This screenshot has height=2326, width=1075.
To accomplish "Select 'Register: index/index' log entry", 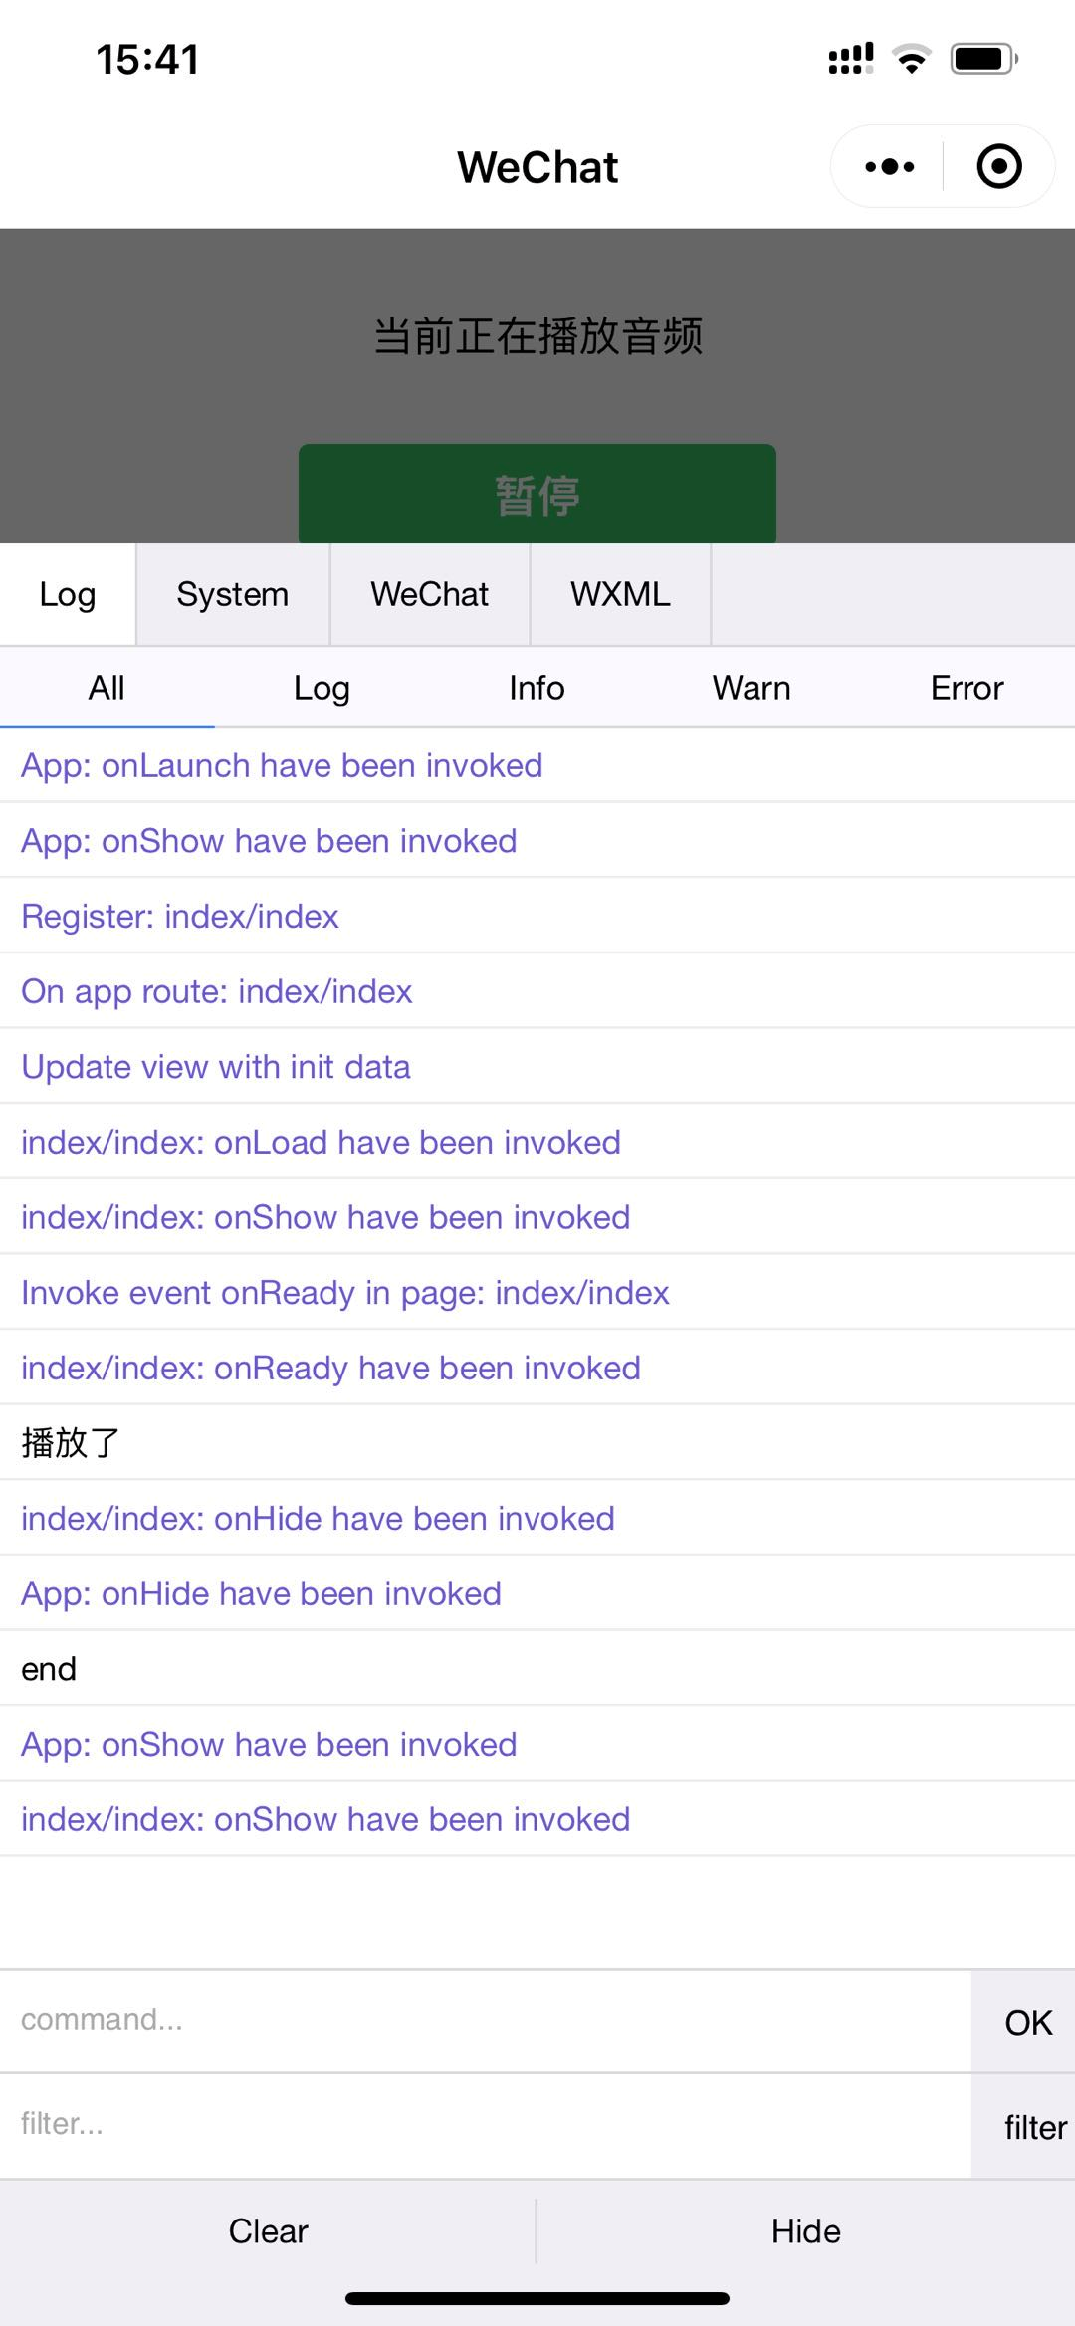I will pos(537,916).
